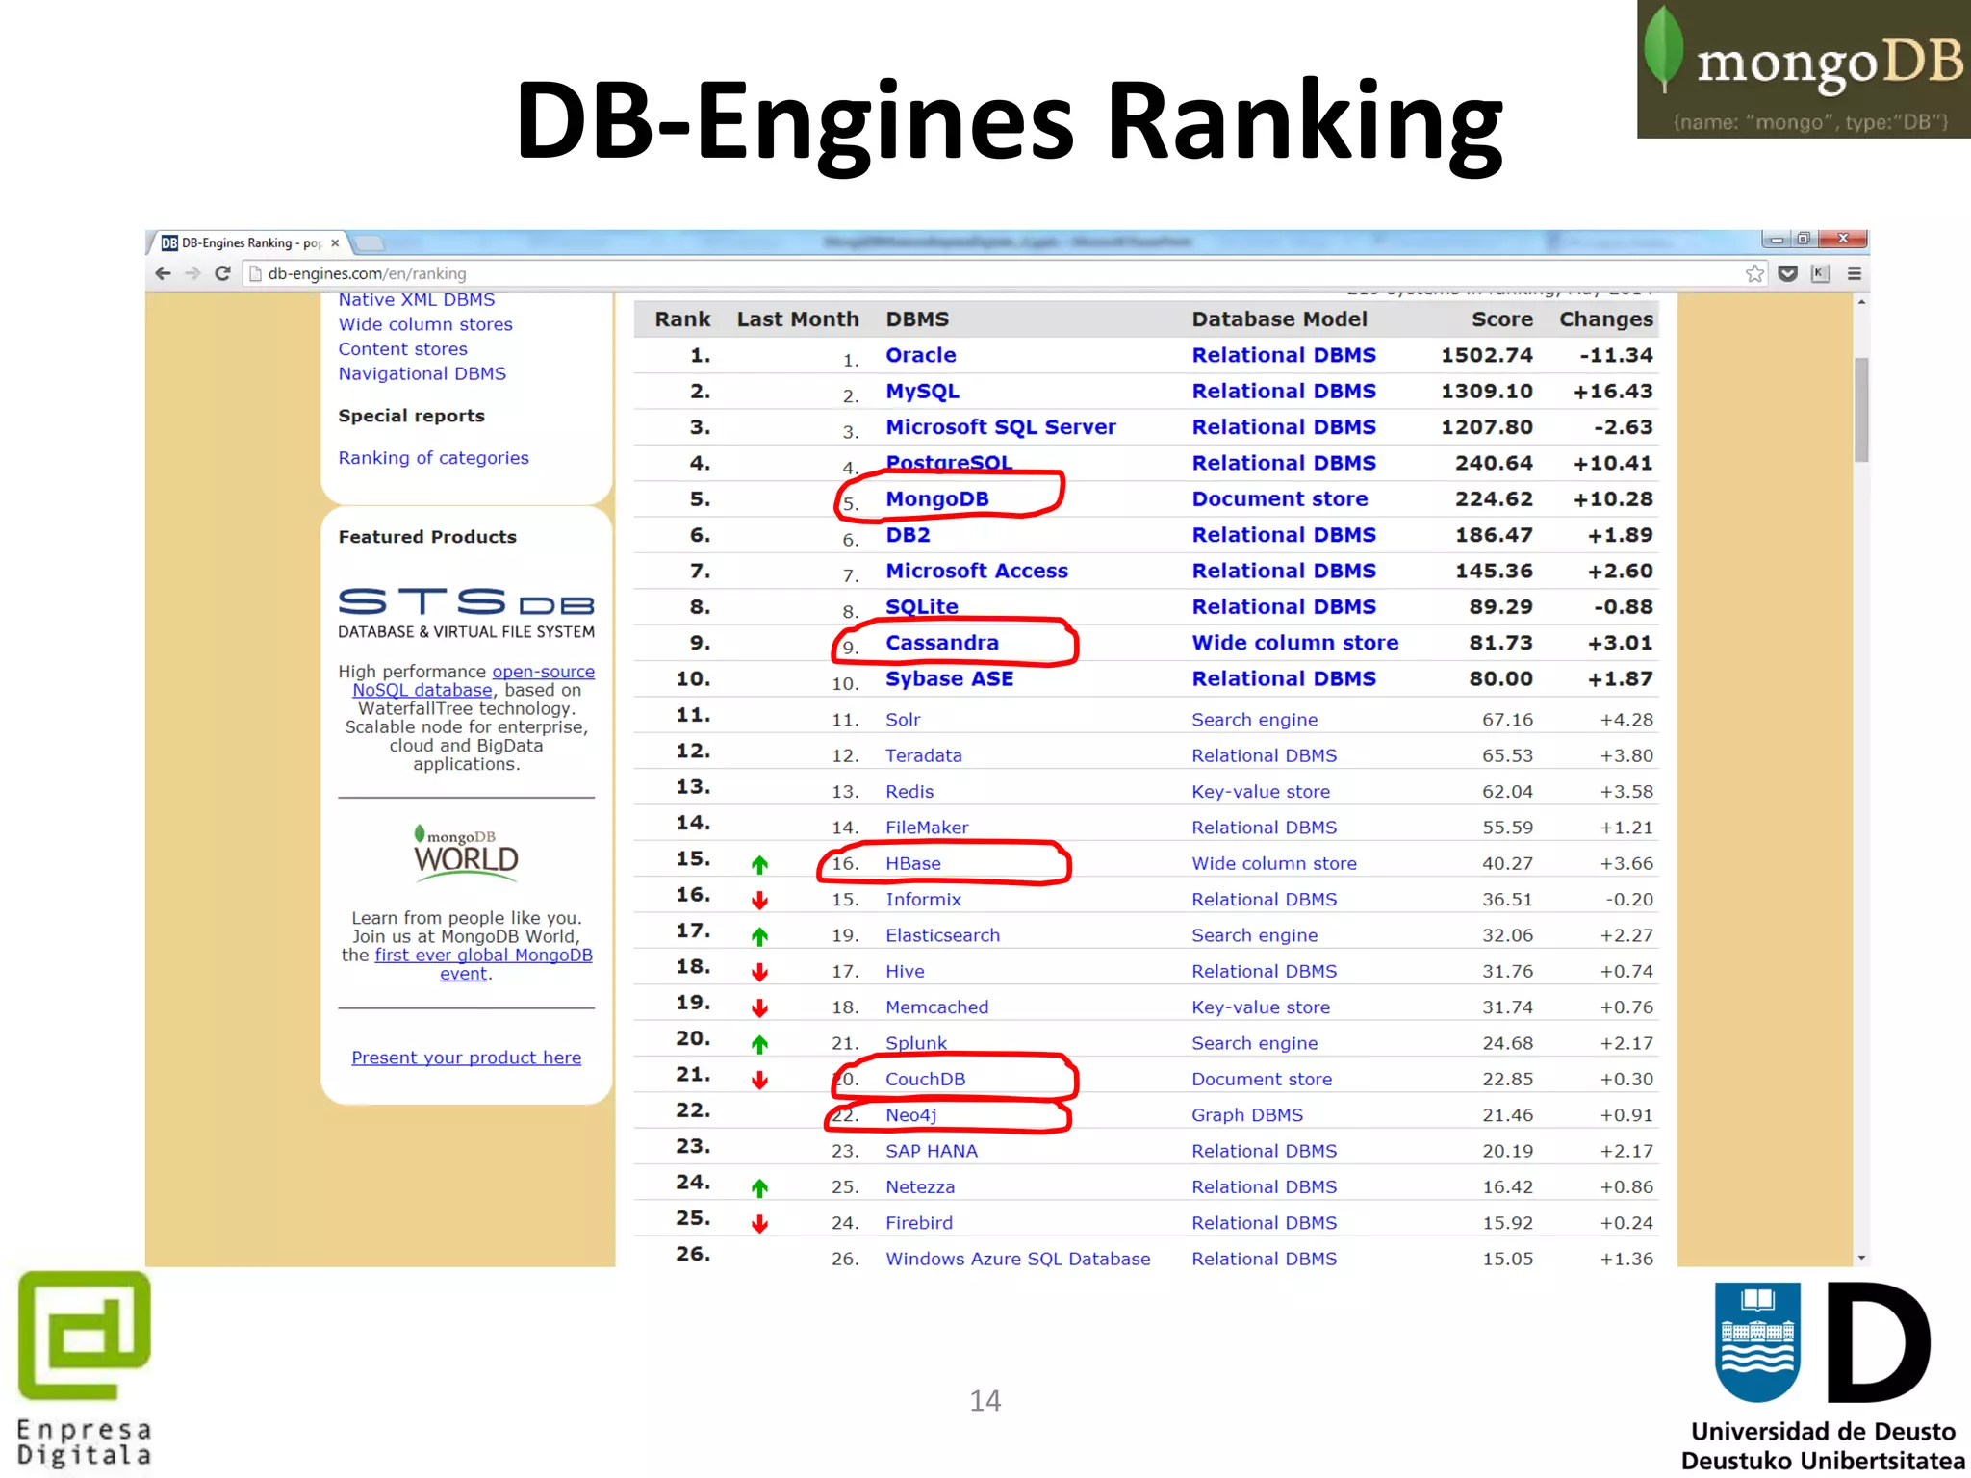Open the Cassandra entry
Image resolution: width=1971 pixels, height=1478 pixels.
[x=942, y=643]
